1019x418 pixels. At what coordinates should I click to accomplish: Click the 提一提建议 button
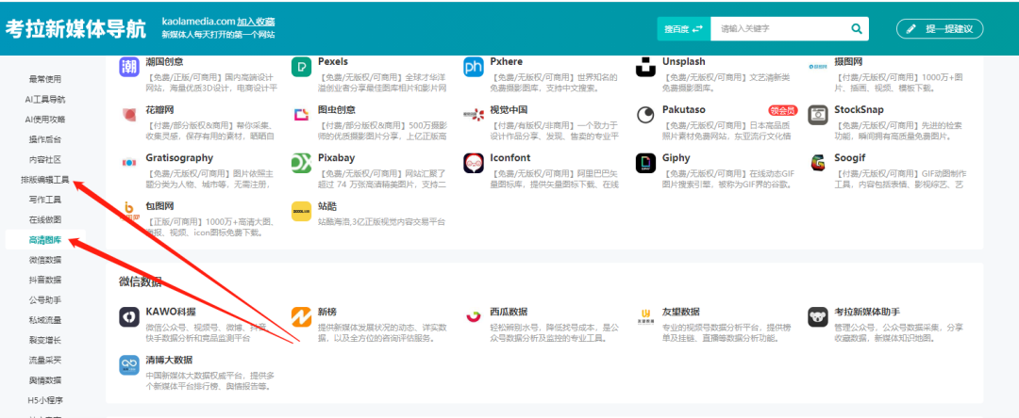(940, 28)
